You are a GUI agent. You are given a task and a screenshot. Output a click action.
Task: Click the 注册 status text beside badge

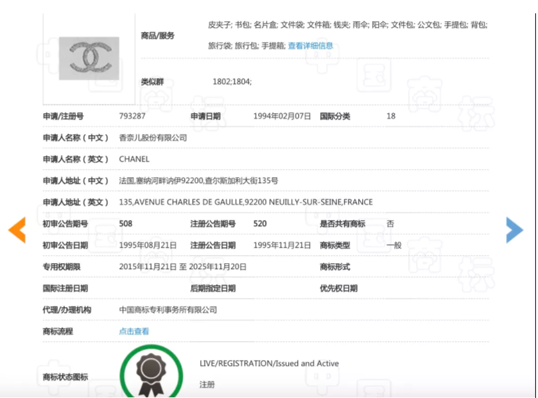[207, 385]
